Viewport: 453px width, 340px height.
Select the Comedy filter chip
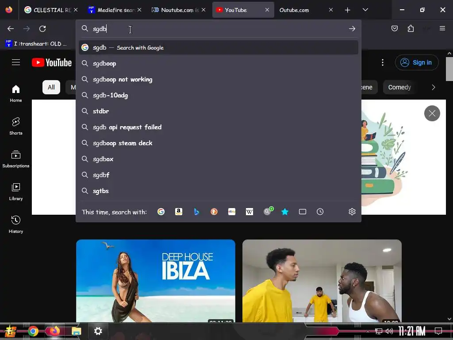tap(399, 87)
